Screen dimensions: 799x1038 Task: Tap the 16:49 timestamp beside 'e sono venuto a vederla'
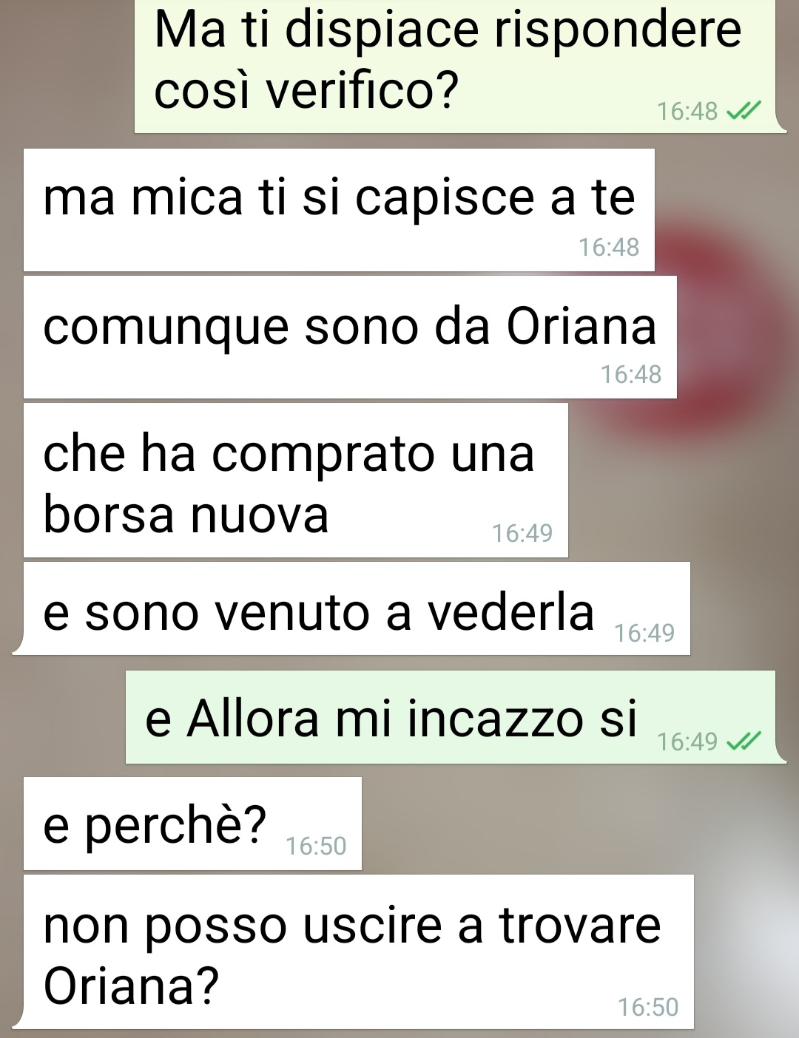click(644, 633)
